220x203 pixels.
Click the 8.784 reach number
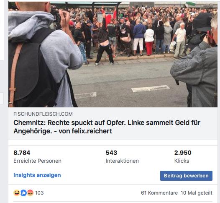(22, 153)
